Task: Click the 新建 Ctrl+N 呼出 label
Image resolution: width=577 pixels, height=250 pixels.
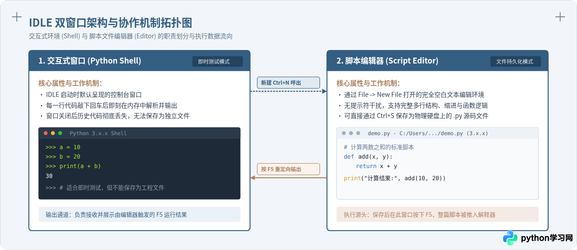Action: point(288,82)
